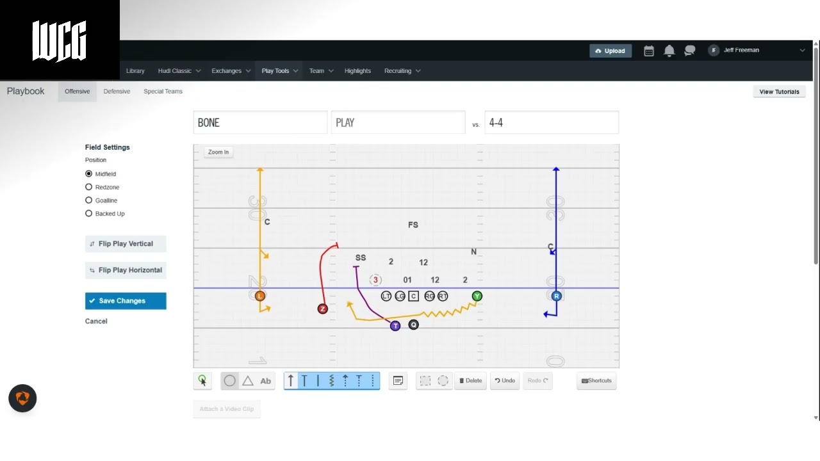
Task: Click the orange shield badge icon
Action: tap(22, 398)
